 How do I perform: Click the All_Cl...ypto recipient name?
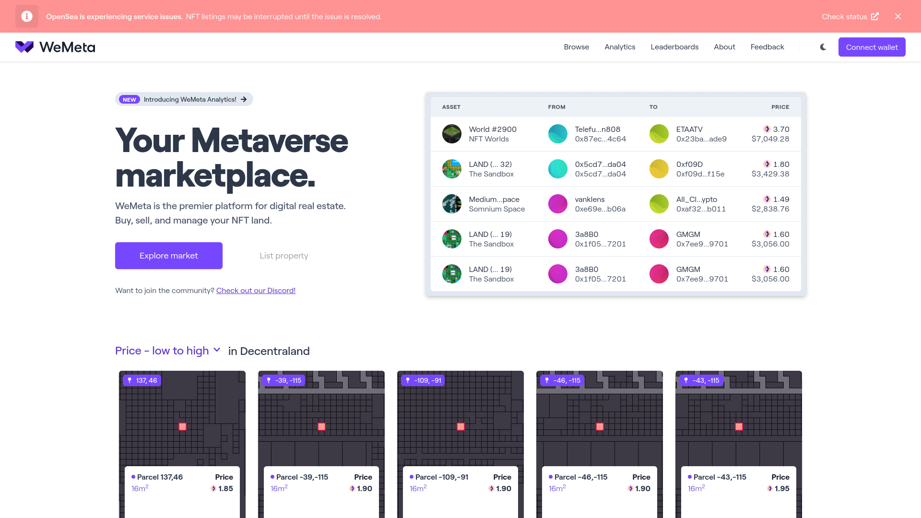coord(697,199)
